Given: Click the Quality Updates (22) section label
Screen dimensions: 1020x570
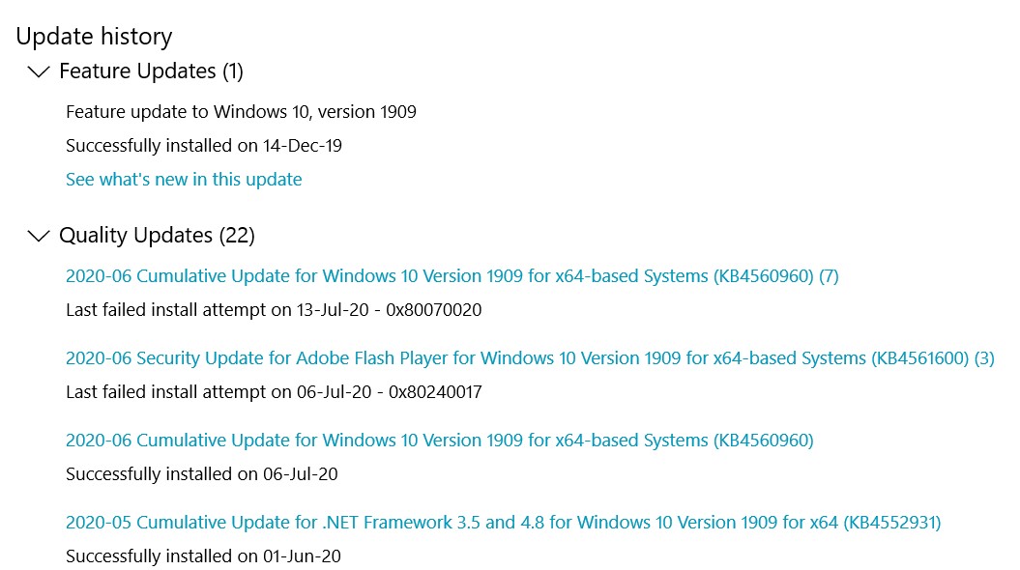Looking at the screenshot, I should click(157, 236).
